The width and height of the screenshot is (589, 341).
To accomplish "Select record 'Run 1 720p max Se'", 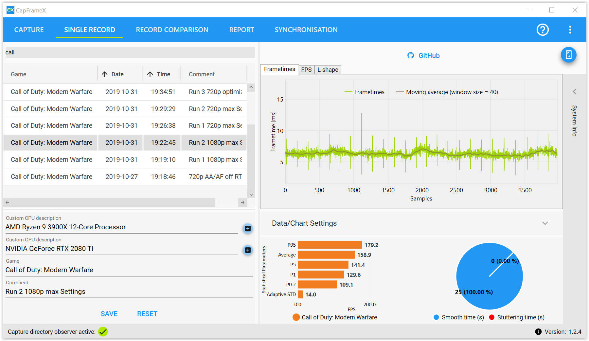I will 125,126.
